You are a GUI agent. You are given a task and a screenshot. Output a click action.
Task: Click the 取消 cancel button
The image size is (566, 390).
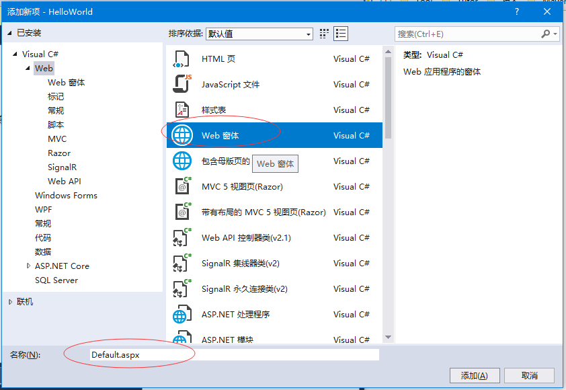529,375
